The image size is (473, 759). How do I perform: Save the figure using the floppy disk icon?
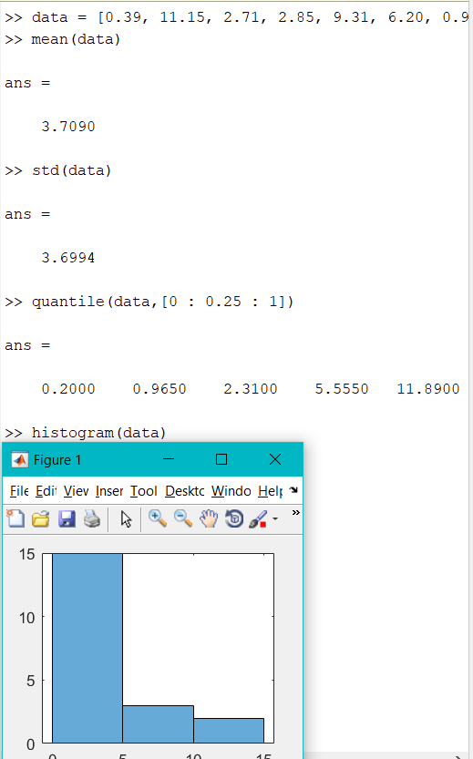(67, 519)
